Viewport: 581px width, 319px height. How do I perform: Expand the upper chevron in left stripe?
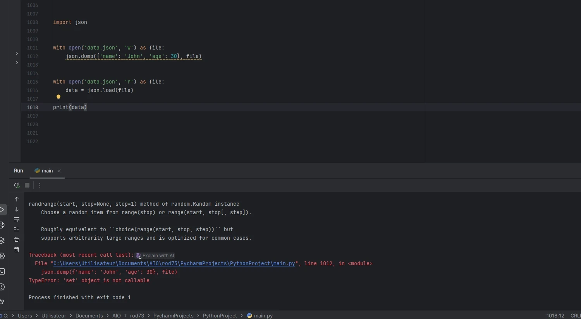pos(17,53)
